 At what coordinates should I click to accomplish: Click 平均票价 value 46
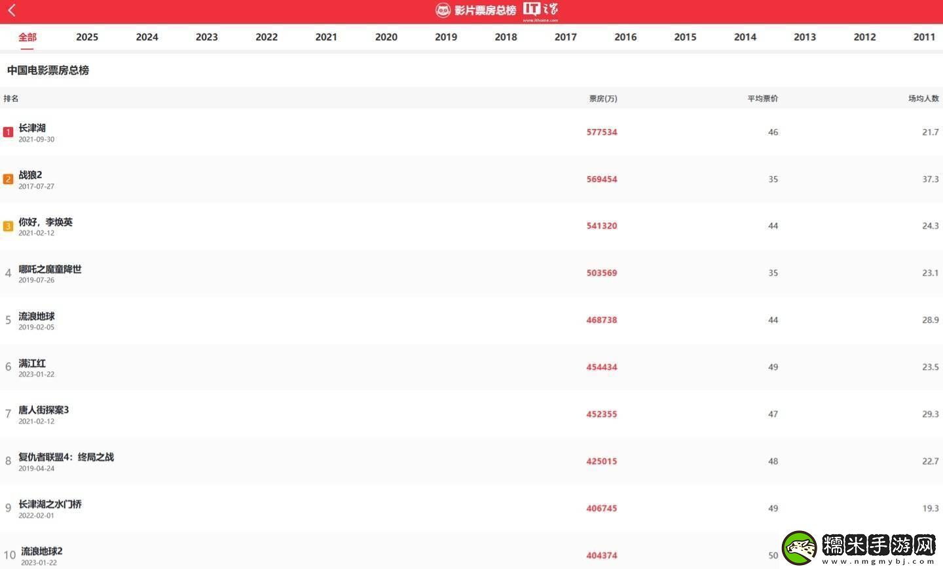click(773, 132)
